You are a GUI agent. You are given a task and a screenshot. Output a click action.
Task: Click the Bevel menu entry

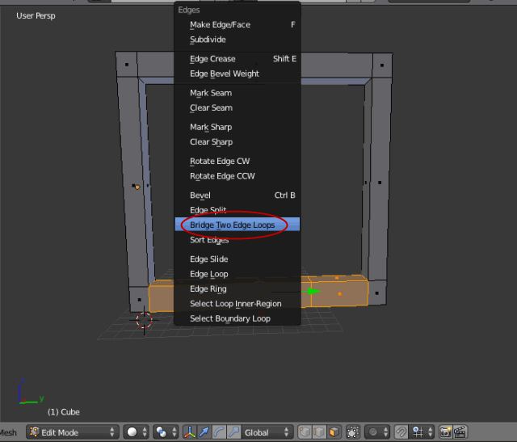[x=237, y=196]
